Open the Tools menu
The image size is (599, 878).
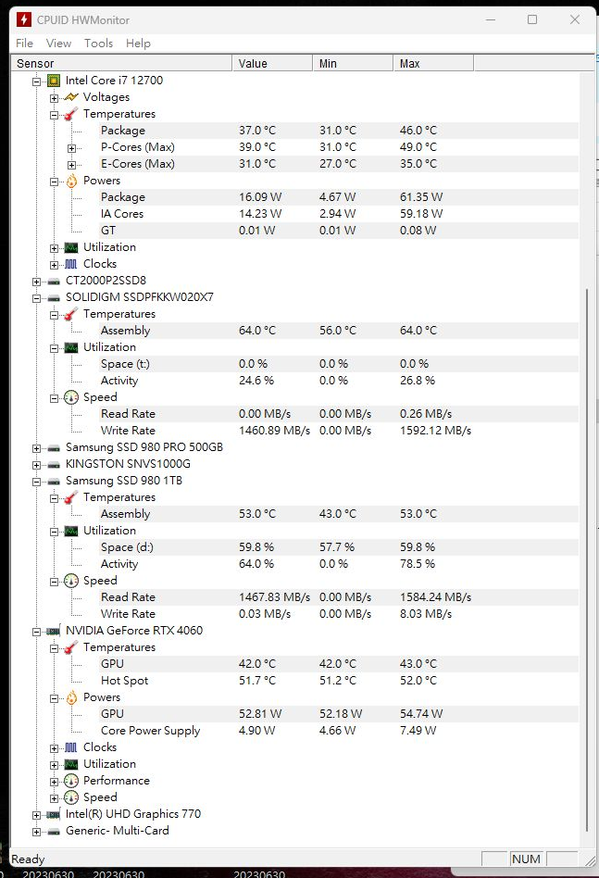(x=98, y=44)
